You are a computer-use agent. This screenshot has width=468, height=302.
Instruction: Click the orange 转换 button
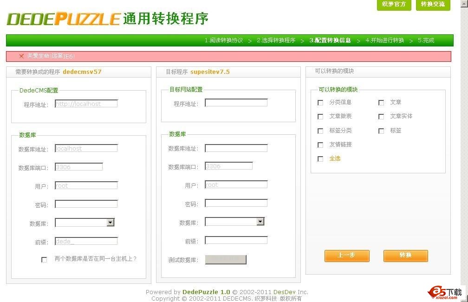(x=406, y=256)
